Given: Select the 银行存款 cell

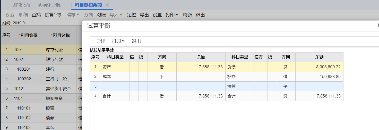Looking at the screenshot, I should click(x=60, y=60).
